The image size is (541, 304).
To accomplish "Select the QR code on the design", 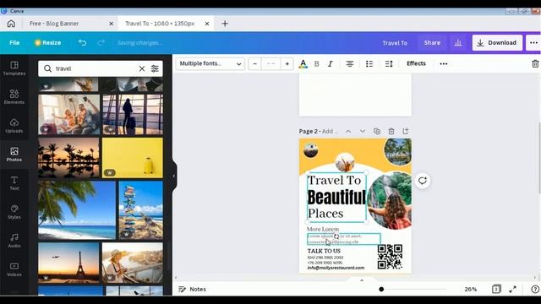I will click(390, 257).
